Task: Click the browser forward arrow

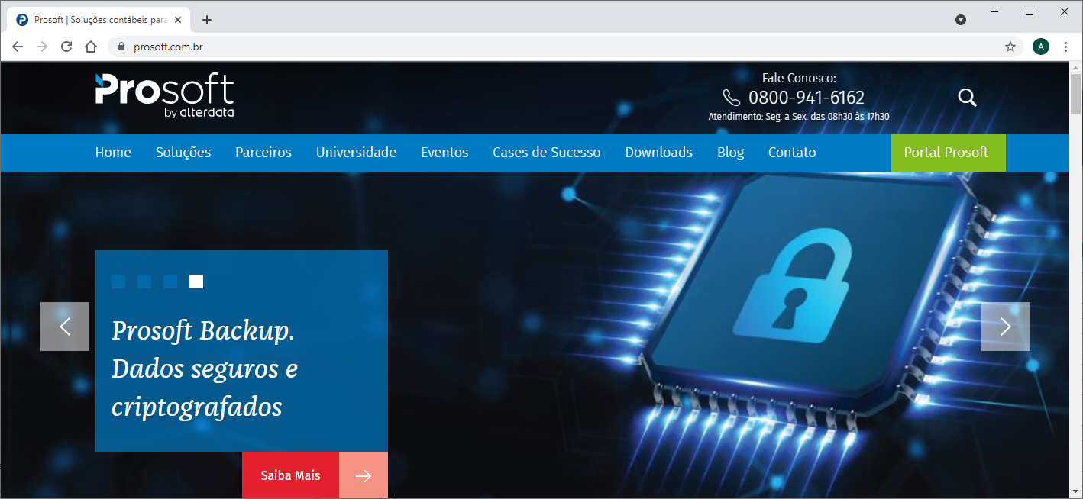Action: (42, 47)
